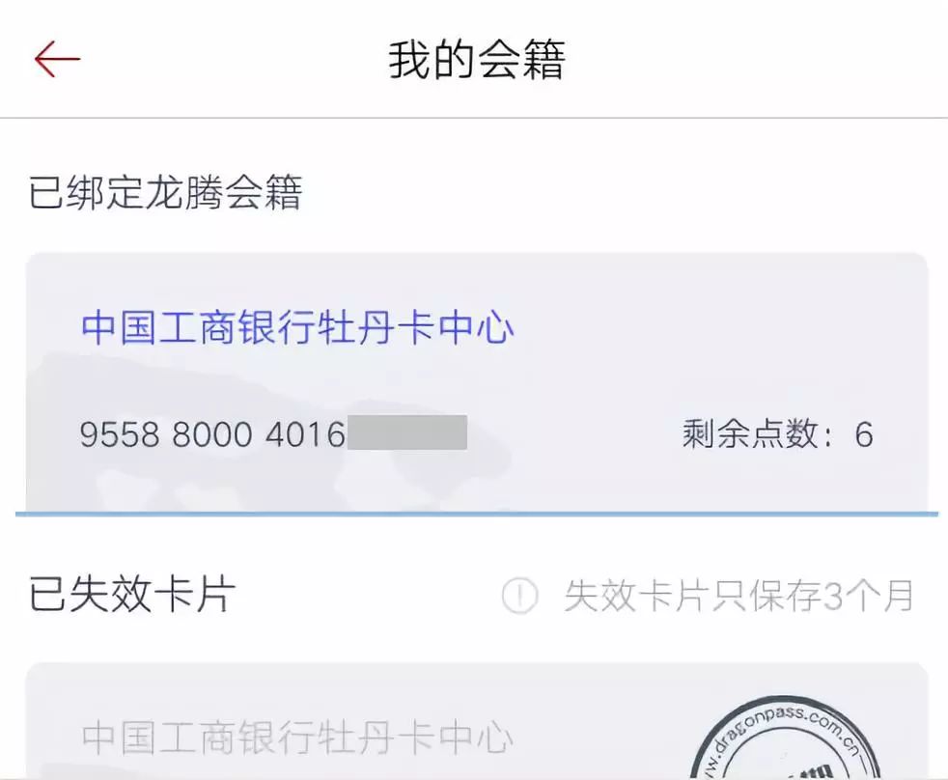Tap empty area of the top header bar
This screenshot has height=780, width=948.
point(756,59)
